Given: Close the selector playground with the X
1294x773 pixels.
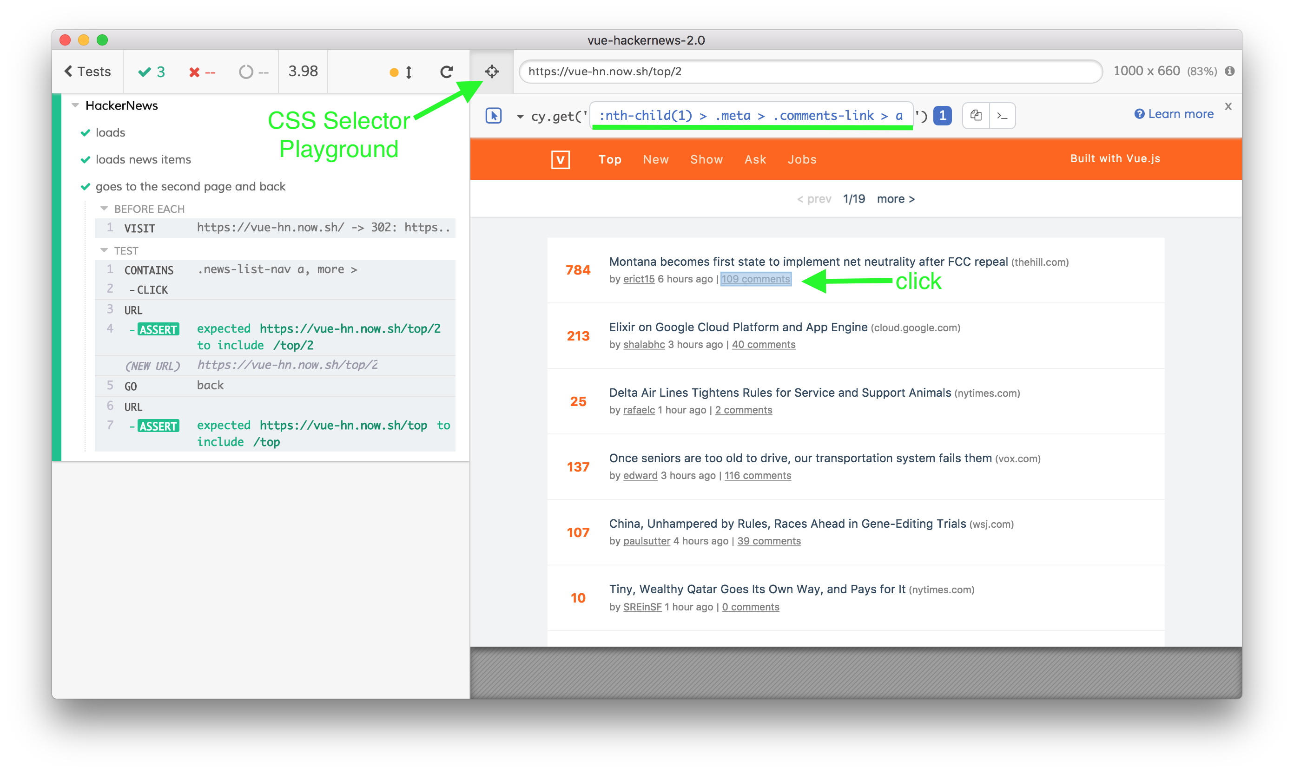Looking at the screenshot, I should [x=1228, y=106].
